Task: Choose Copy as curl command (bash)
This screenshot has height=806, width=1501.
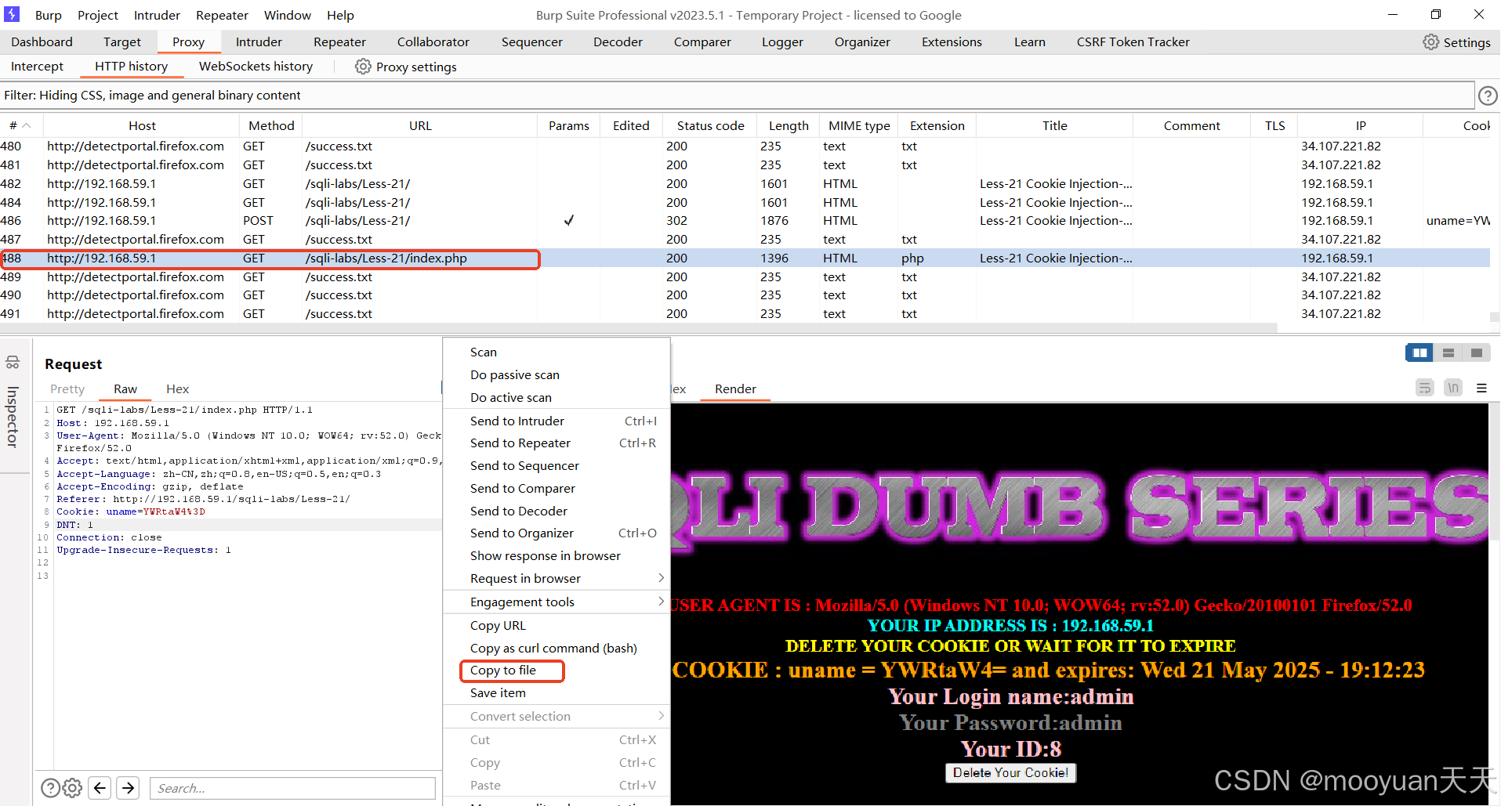Action: (557, 648)
